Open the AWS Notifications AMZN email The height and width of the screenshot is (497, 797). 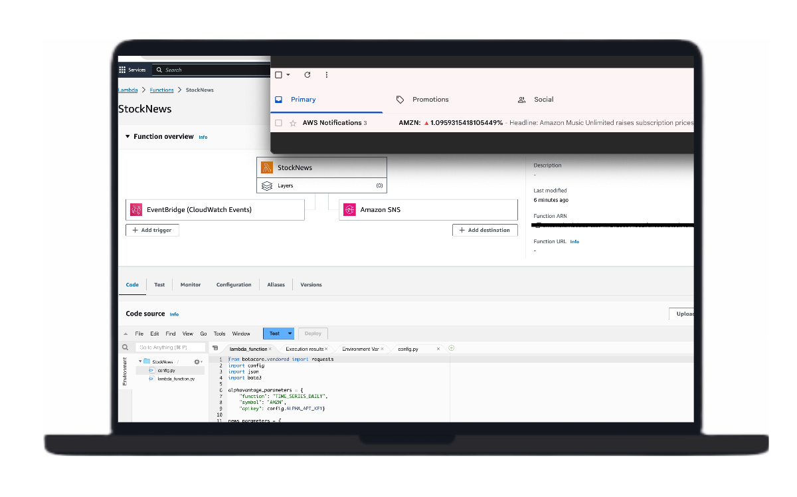[x=482, y=123]
